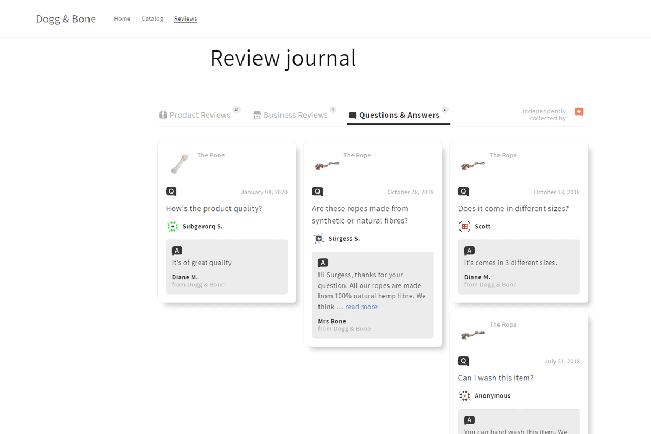Click Subgevorq S. green avatar icon
651x434 pixels.
coord(173,227)
